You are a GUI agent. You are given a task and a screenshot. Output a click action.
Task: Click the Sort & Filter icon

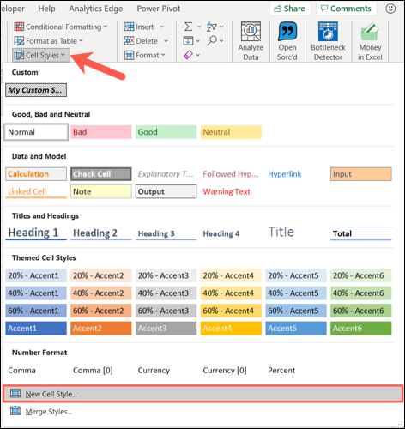[212, 27]
